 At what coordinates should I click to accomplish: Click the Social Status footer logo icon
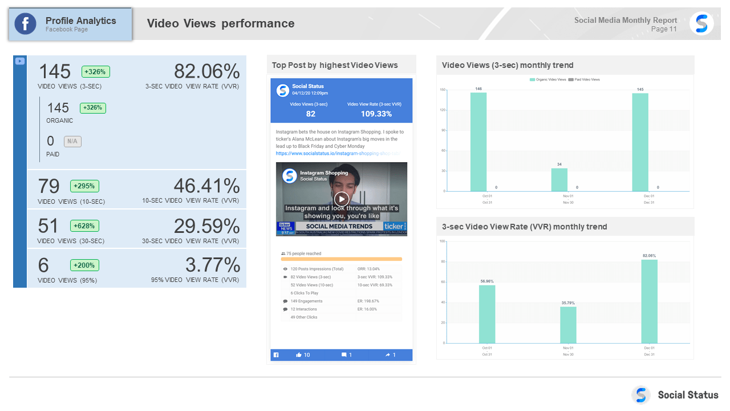click(641, 395)
